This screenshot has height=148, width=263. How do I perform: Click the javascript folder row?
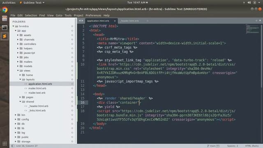point(42,53)
